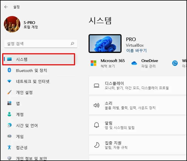
Task: Click the paintbrush personalization icon
Action: click(x=9, y=92)
